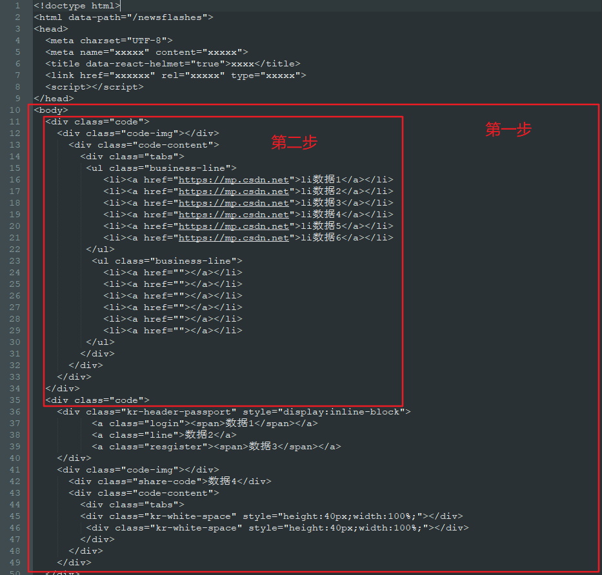Click the div class="code" tag on line 11
Image resolution: width=602 pixels, height=575 pixels.
click(x=97, y=122)
